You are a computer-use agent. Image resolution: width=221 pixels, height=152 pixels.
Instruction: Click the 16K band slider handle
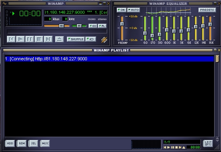click(210, 25)
